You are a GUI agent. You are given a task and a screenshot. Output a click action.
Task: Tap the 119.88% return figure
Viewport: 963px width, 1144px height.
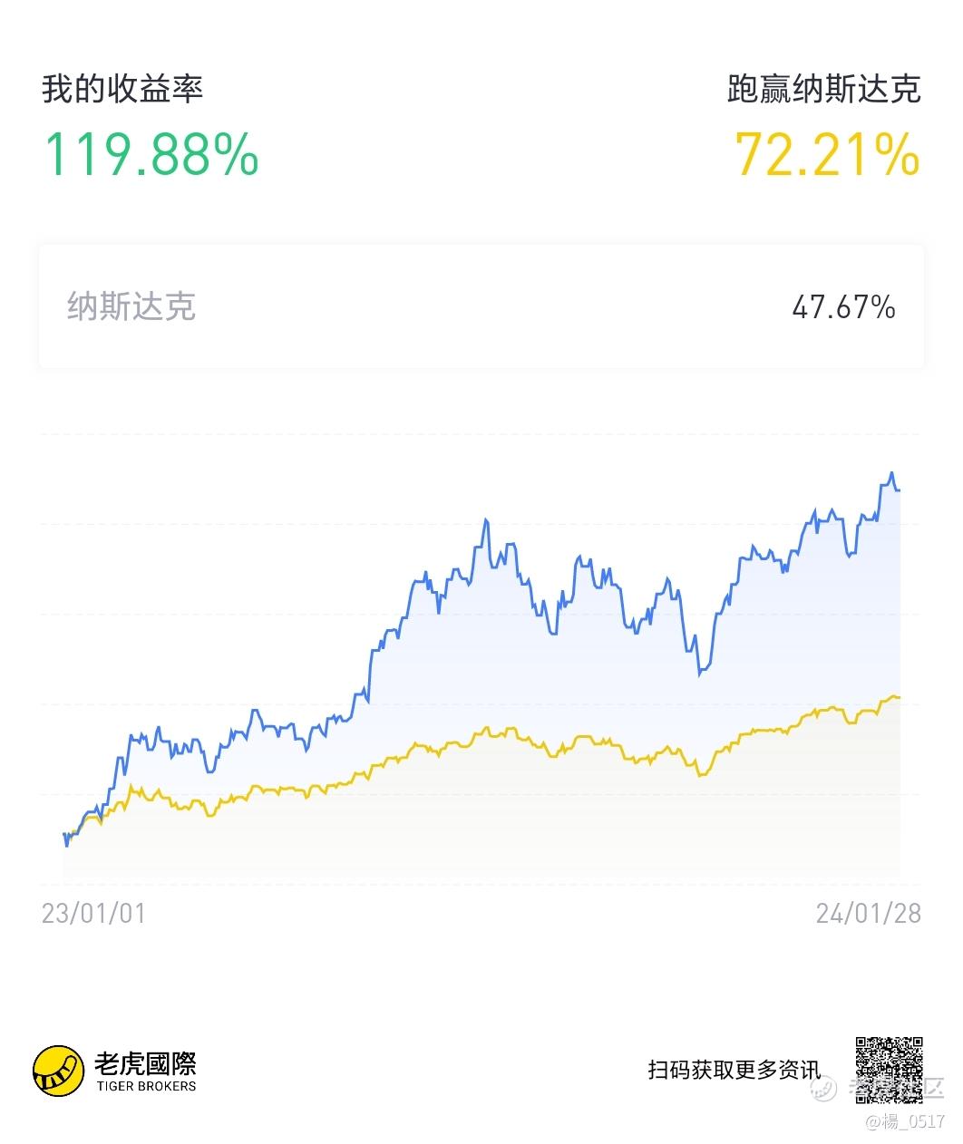tap(151, 154)
